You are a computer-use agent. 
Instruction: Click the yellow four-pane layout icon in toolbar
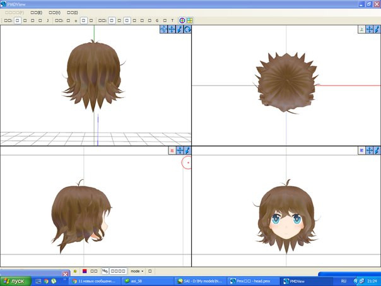coord(189,20)
